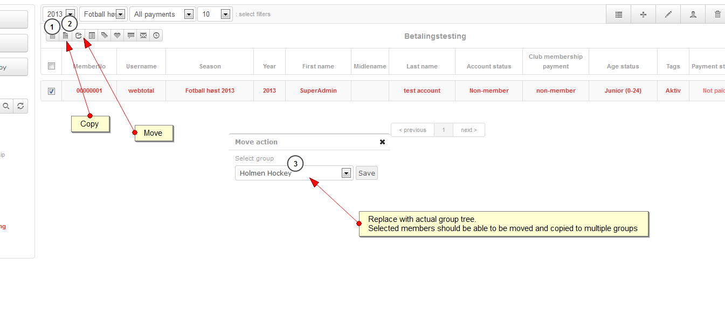Click the 2013 year cell in row
725x321 pixels.
(270, 90)
